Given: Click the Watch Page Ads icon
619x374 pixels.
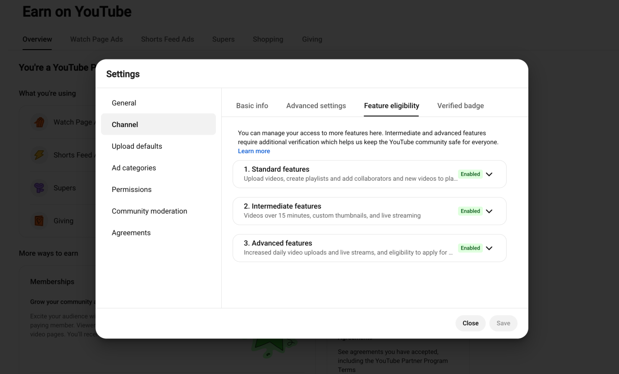Looking at the screenshot, I should [x=39, y=122].
